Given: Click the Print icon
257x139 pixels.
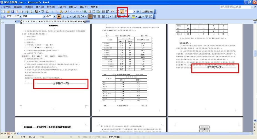Looking at the screenshot, I should [27, 12].
